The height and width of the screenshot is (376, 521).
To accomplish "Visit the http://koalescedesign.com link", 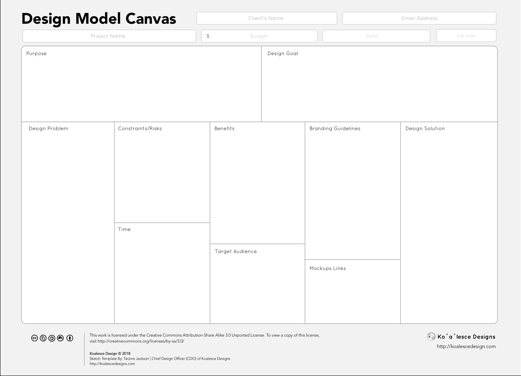I will pyautogui.click(x=466, y=346).
